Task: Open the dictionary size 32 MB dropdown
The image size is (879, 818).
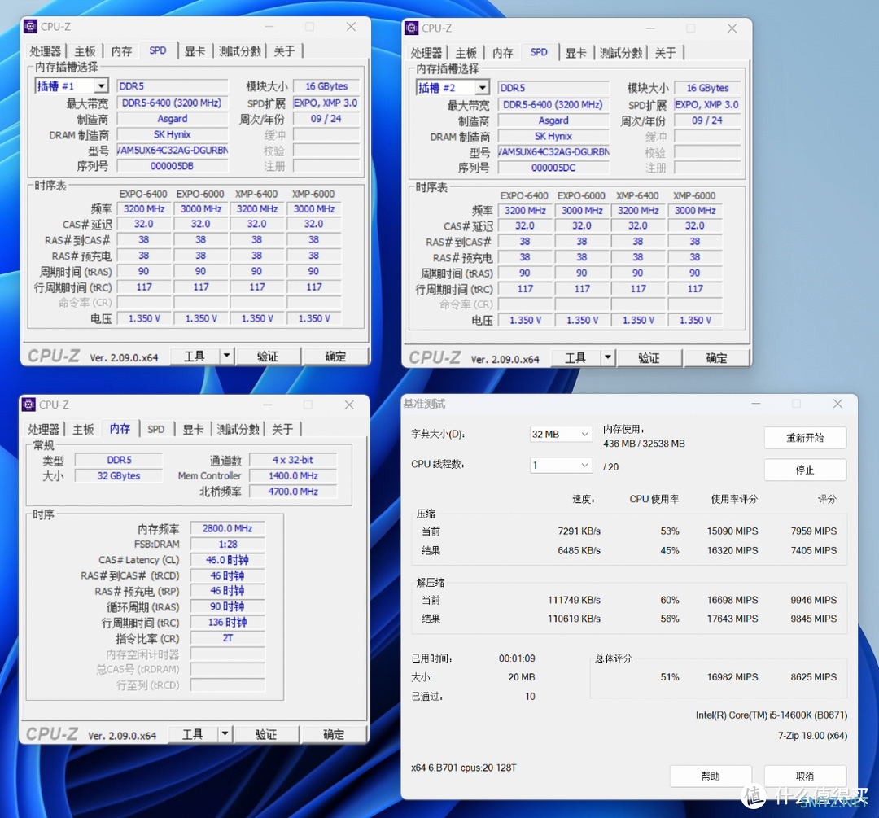Action: click(561, 434)
